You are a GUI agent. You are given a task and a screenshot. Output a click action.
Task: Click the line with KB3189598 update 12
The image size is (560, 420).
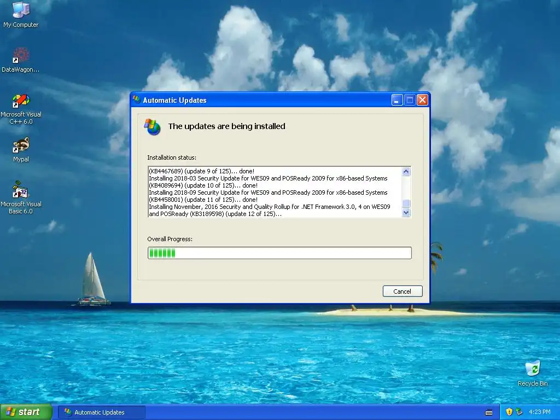pos(215,214)
